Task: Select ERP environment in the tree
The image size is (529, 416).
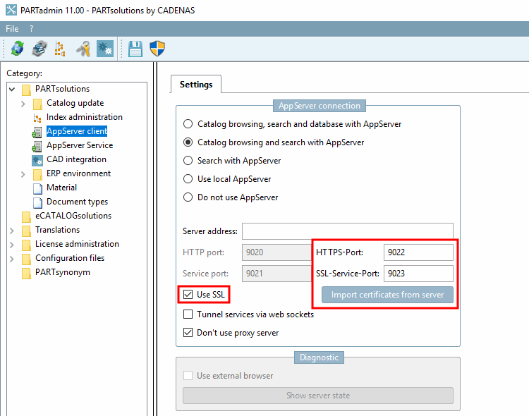Action: coord(78,173)
